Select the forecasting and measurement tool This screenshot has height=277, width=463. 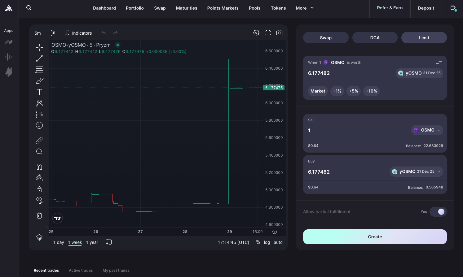(x=39, y=114)
